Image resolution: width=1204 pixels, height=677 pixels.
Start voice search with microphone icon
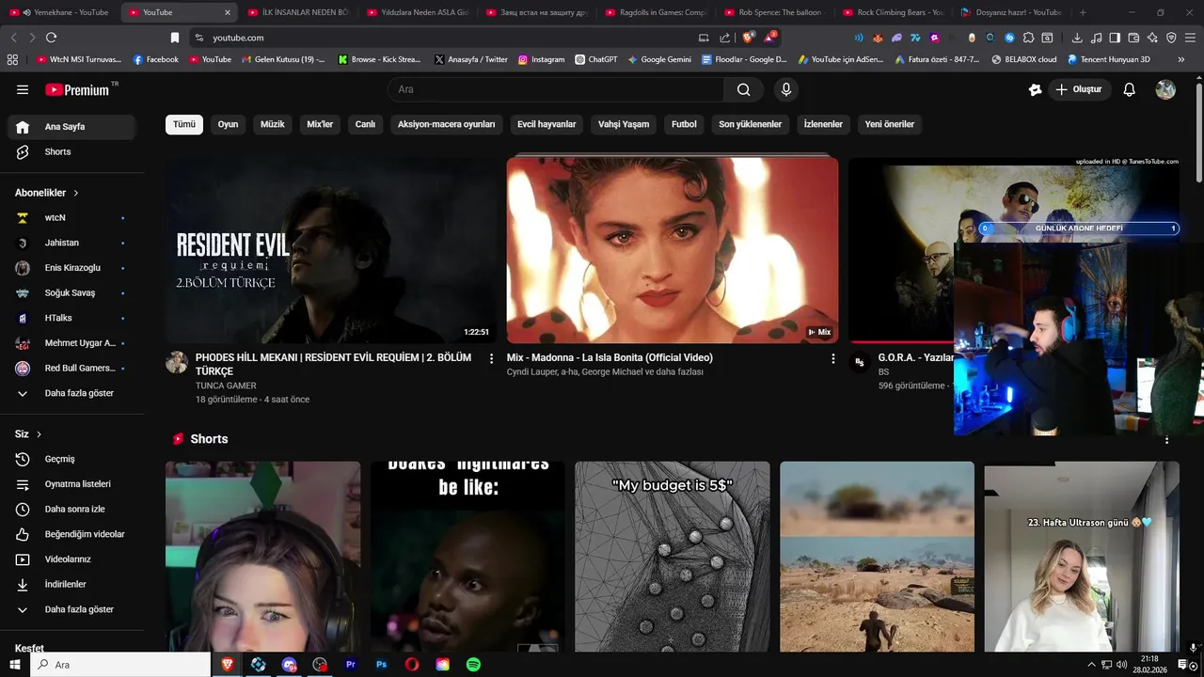pos(786,89)
